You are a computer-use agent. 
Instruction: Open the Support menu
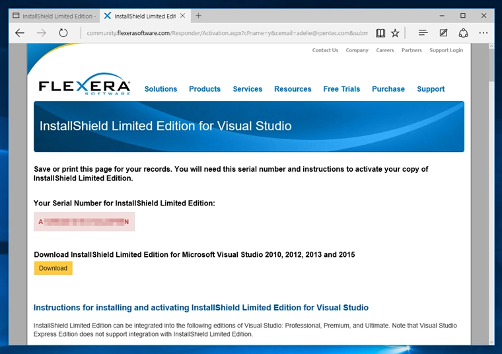point(431,89)
